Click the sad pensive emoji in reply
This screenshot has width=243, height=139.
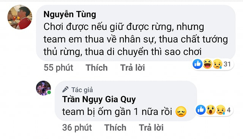(181, 111)
